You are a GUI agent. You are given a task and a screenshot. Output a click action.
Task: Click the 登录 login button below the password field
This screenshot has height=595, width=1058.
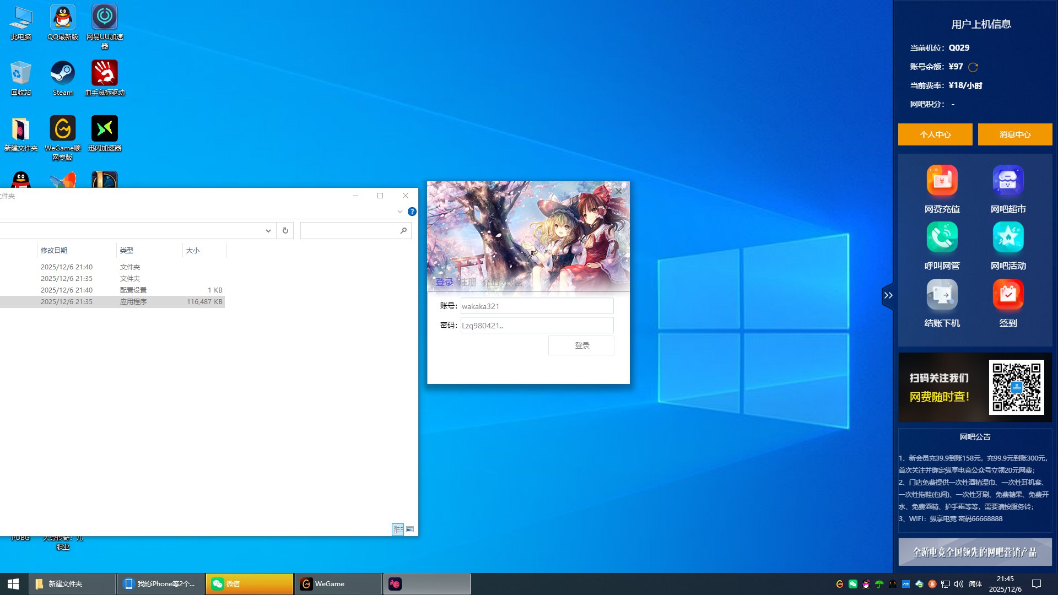(x=581, y=345)
